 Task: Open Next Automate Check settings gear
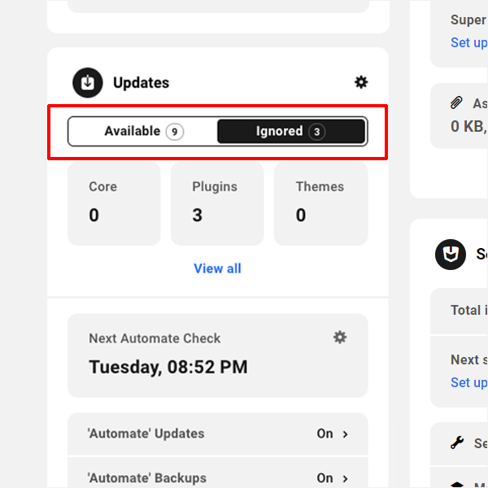340,338
